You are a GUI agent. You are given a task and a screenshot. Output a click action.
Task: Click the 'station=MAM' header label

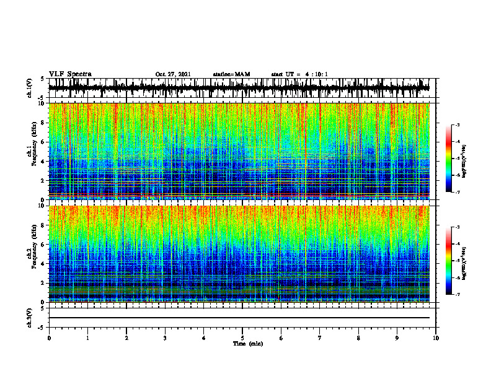click(x=231, y=74)
